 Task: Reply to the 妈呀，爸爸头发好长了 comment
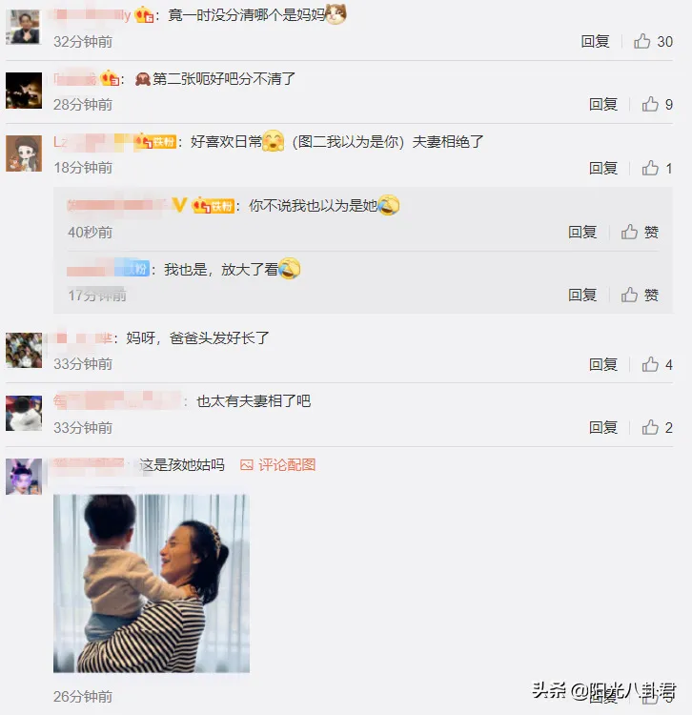coord(603,364)
